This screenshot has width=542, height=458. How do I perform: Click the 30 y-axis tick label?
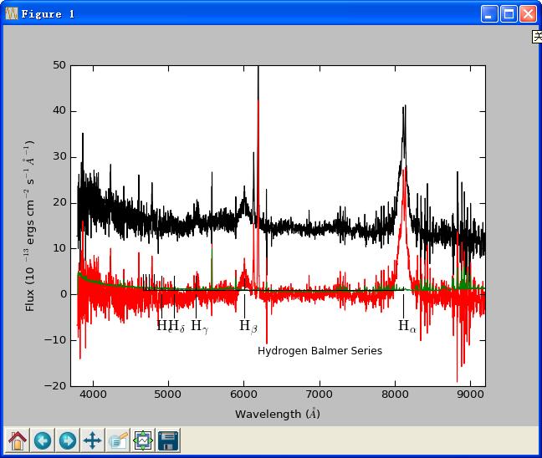point(59,156)
